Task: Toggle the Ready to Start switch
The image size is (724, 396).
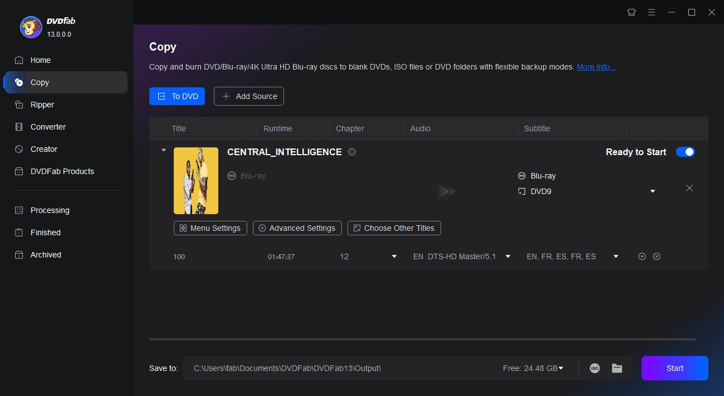Action: (685, 152)
